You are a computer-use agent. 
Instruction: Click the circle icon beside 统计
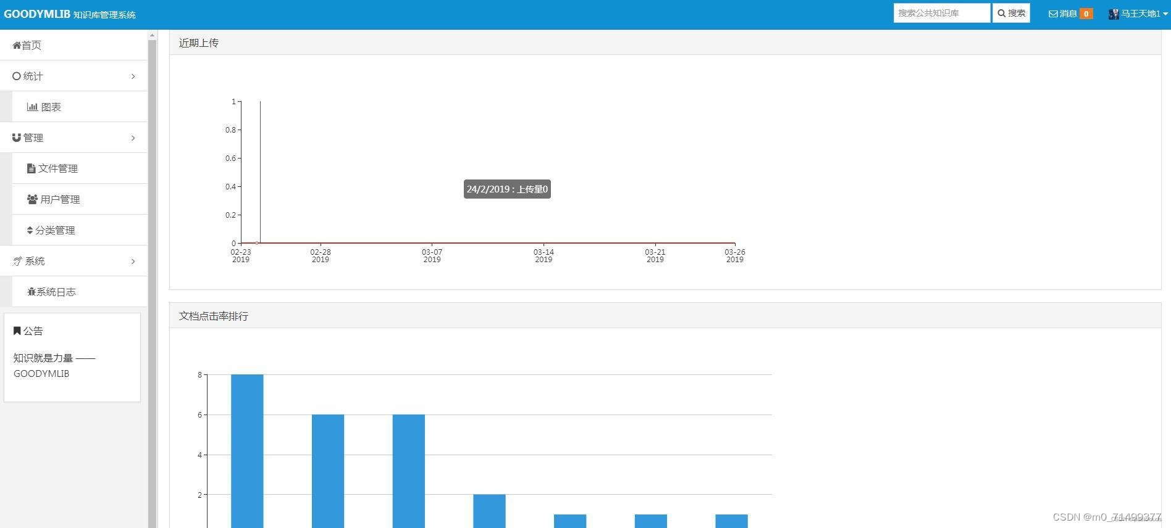17,76
